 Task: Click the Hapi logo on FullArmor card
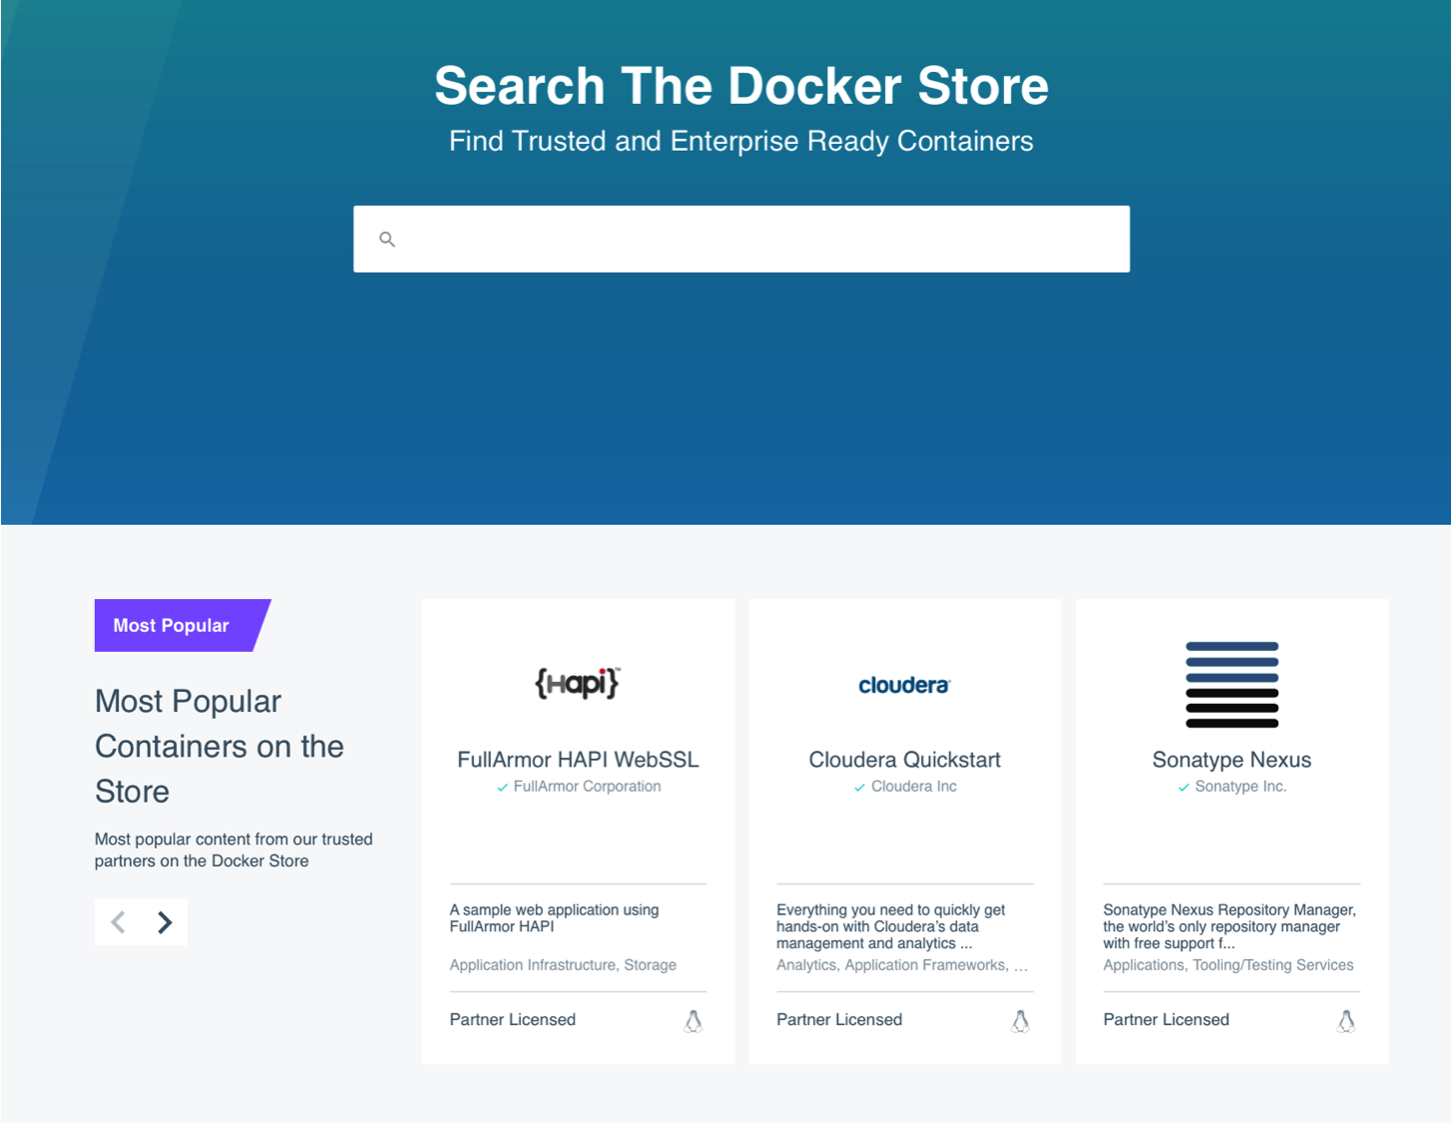click(x=578, y=684)
